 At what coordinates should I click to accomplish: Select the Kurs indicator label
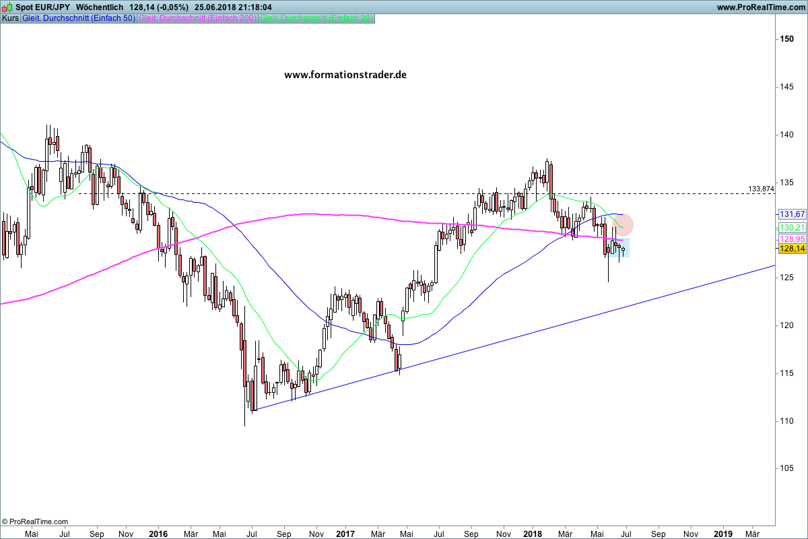point(10,18)
